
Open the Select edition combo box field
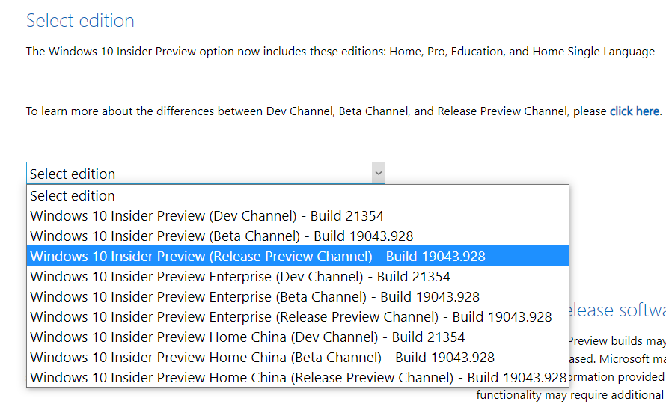point(206,173)
